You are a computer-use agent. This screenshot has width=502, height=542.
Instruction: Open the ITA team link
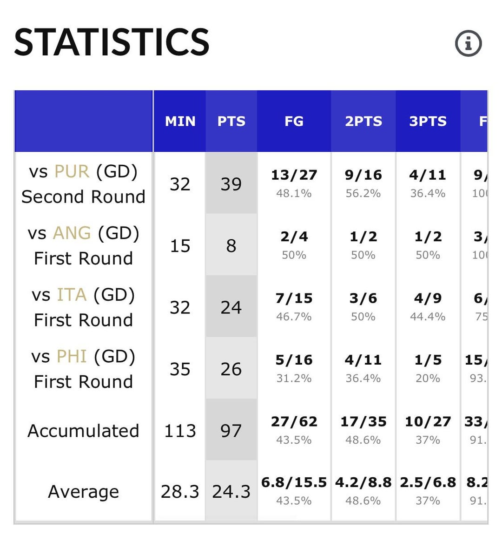(72, 295)
